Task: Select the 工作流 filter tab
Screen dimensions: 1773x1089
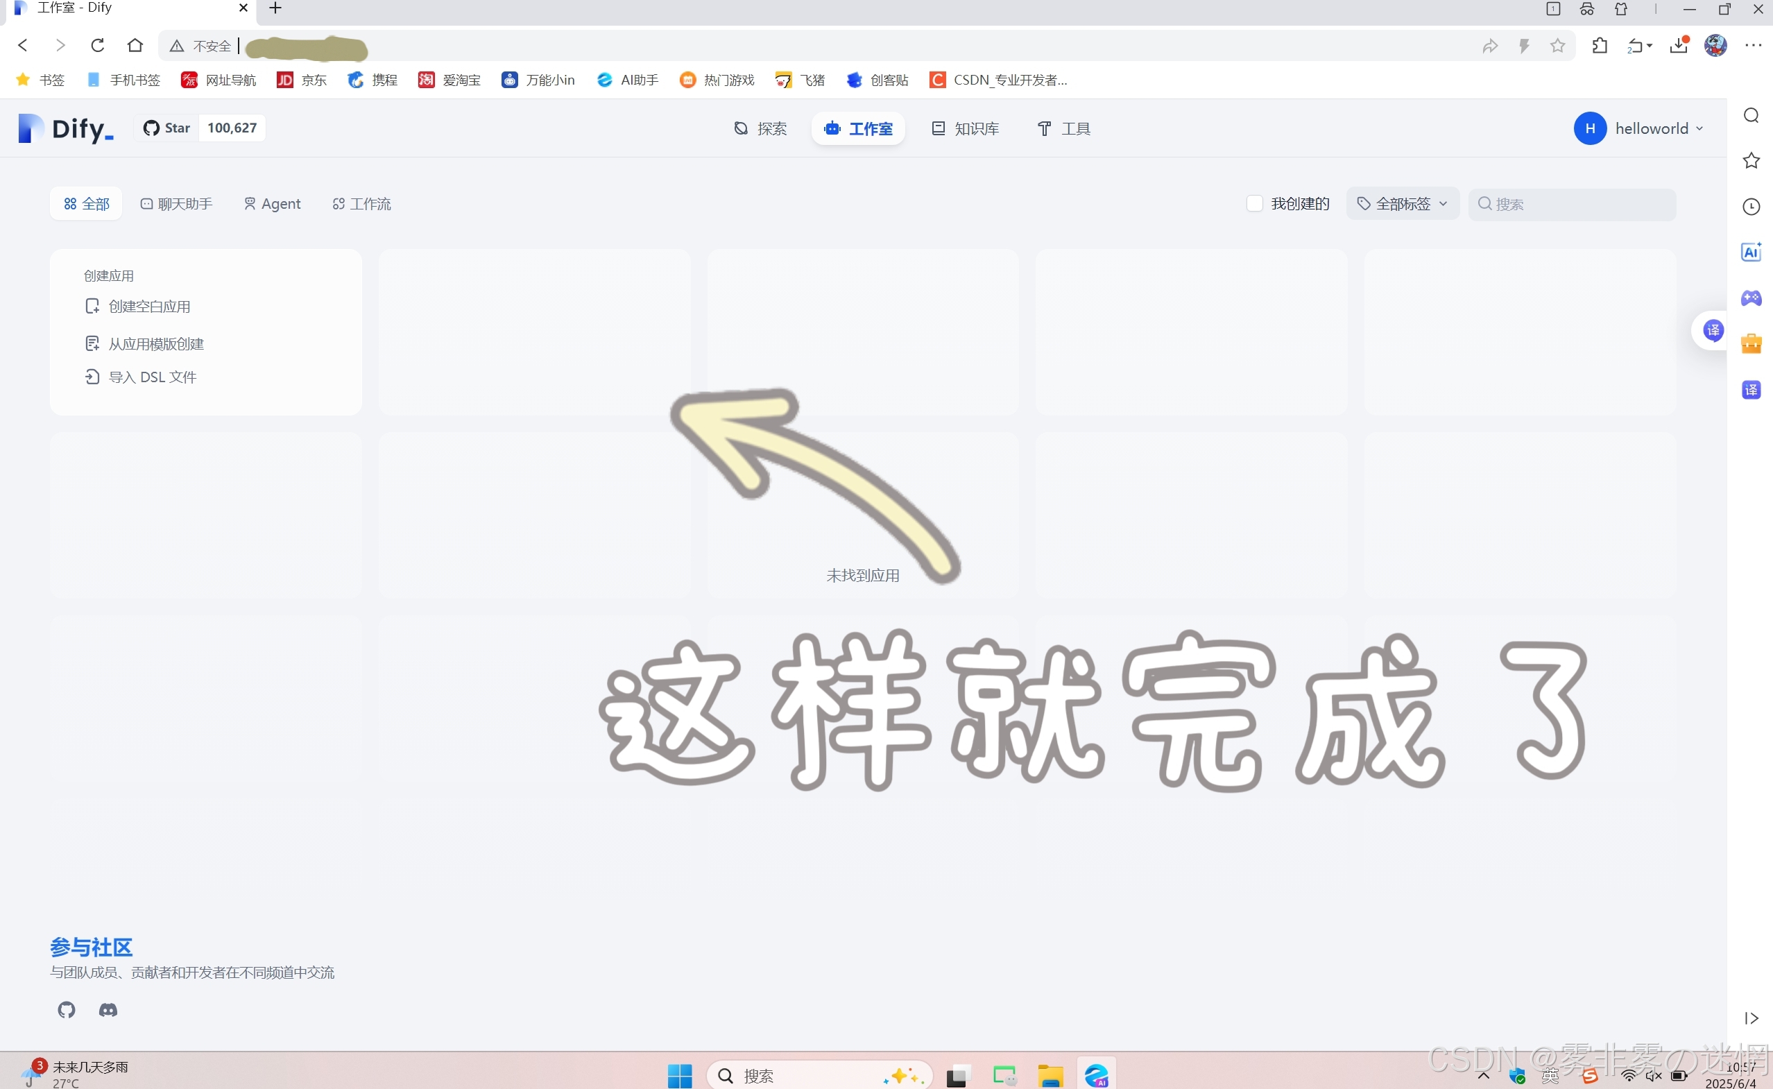Action: pos(361,204)
